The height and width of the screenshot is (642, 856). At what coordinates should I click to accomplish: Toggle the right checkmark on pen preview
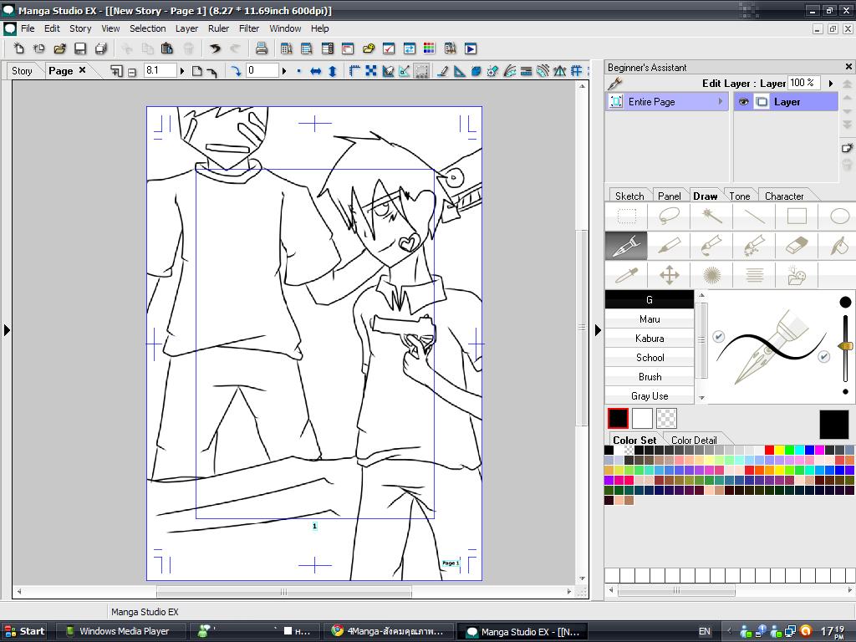pyautogui.click(x=823, y=356)
